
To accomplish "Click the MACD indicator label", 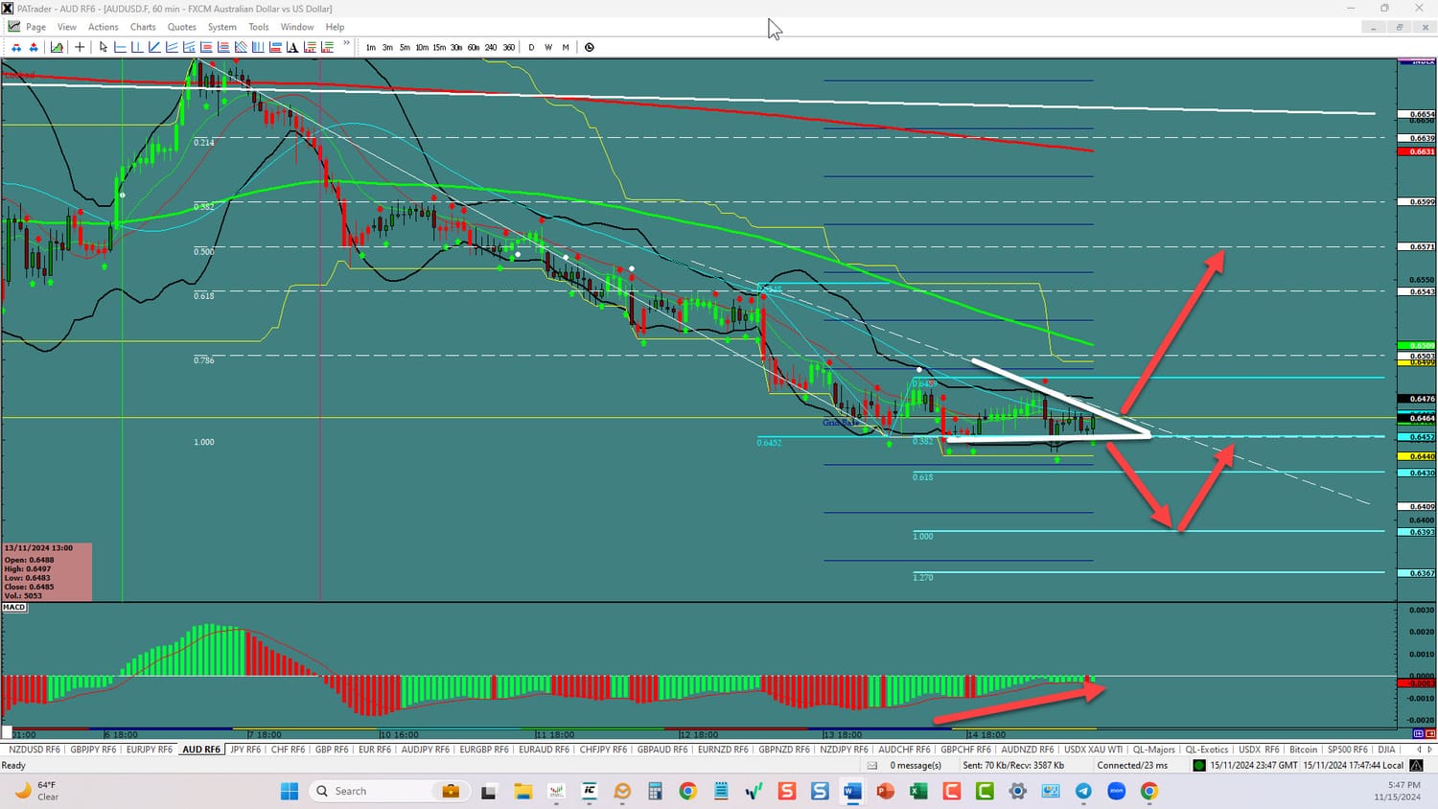I will (x=14, y=607).
